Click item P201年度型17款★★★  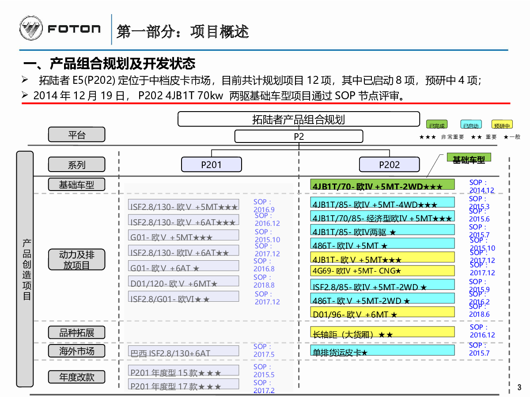184,385
